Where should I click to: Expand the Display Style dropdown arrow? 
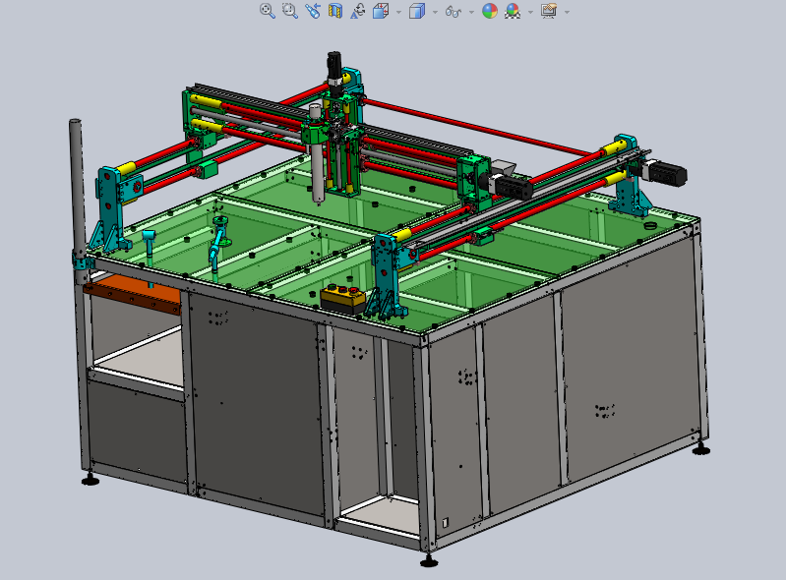pos(434,12)
